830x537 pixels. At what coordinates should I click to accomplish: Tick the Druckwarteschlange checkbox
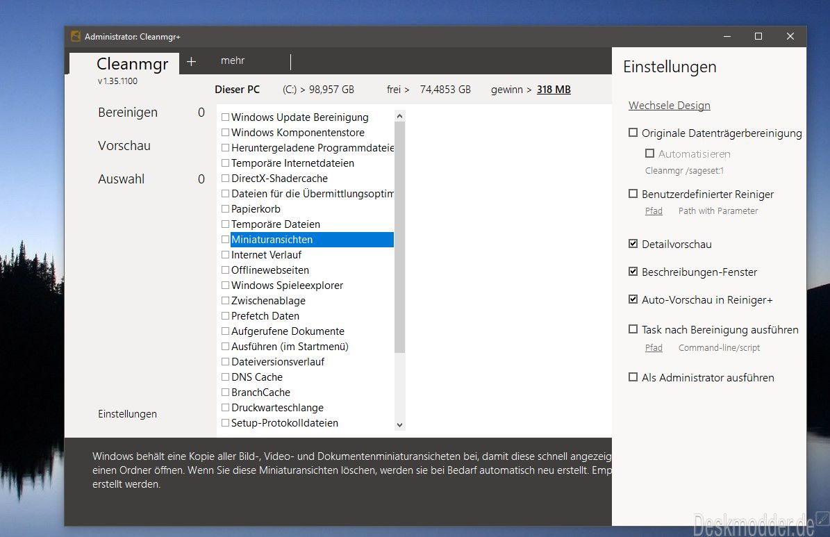coord(226,408)
